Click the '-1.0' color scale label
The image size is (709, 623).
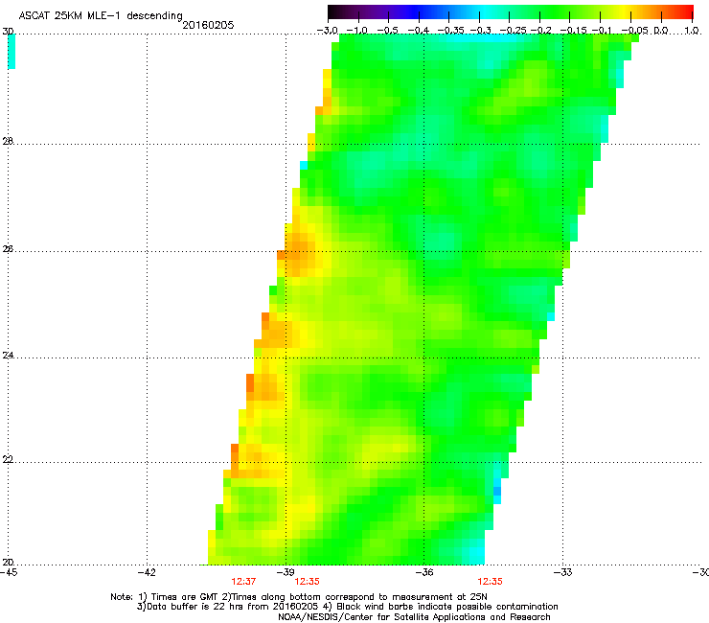point(357,31)
